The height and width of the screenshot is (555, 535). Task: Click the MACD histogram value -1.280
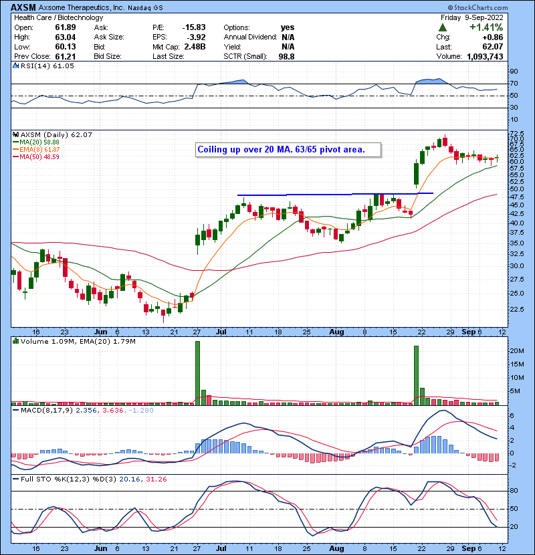click(x=141, y=411)
